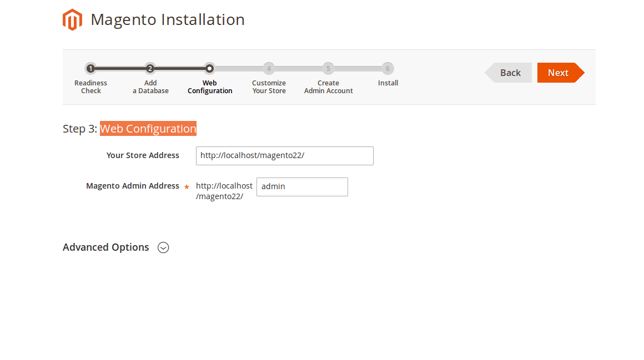Screen dimensions: 644x360
Task: Click the http://localhost/magento22/ prefix text
Action: click(224, 191)
